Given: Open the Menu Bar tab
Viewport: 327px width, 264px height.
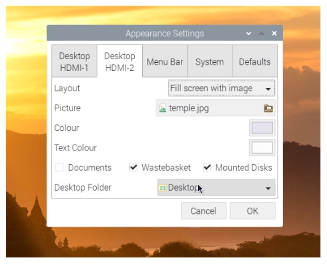Looking at the screenshot, I should 165,61.
